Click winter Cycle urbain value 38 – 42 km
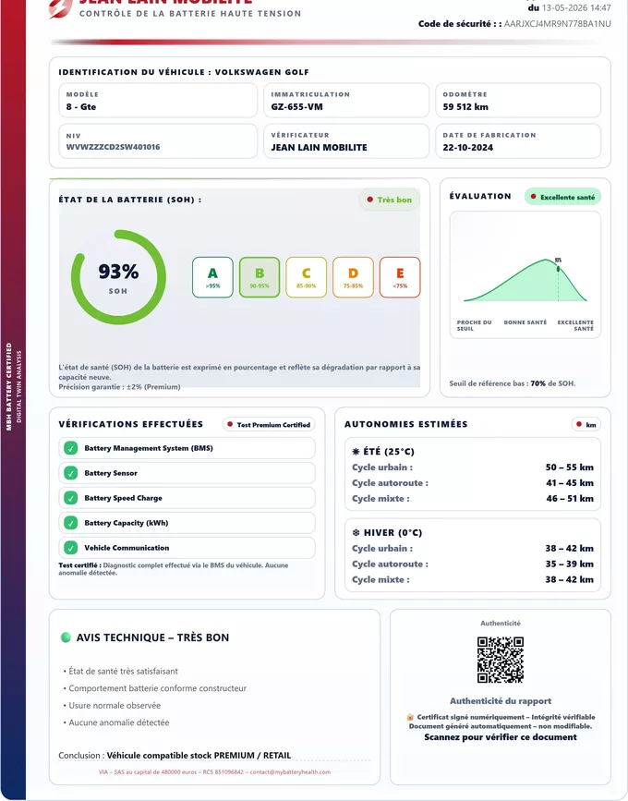This screenshot has width=628, height=801. pyautogui.click(x=569, y=548)
